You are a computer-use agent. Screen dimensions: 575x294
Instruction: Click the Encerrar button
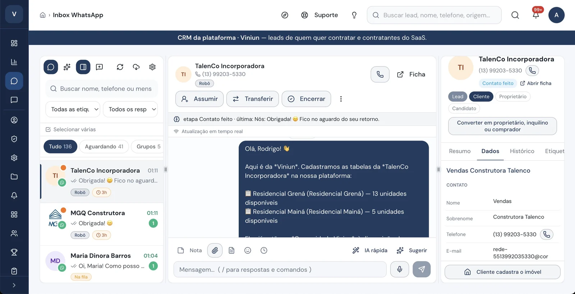point(307,99)
